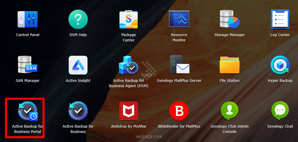Launch Active Insight
The height and width of the screenshot is (142, 298).
click(78, 65)
